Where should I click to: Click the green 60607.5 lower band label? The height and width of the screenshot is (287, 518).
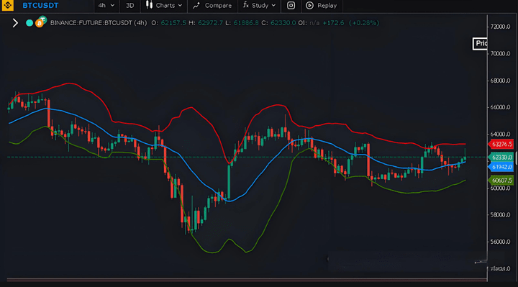[501, 181]
